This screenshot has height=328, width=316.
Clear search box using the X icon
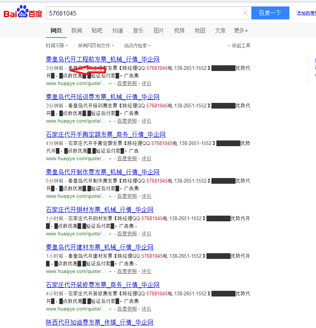click(245, 13)
